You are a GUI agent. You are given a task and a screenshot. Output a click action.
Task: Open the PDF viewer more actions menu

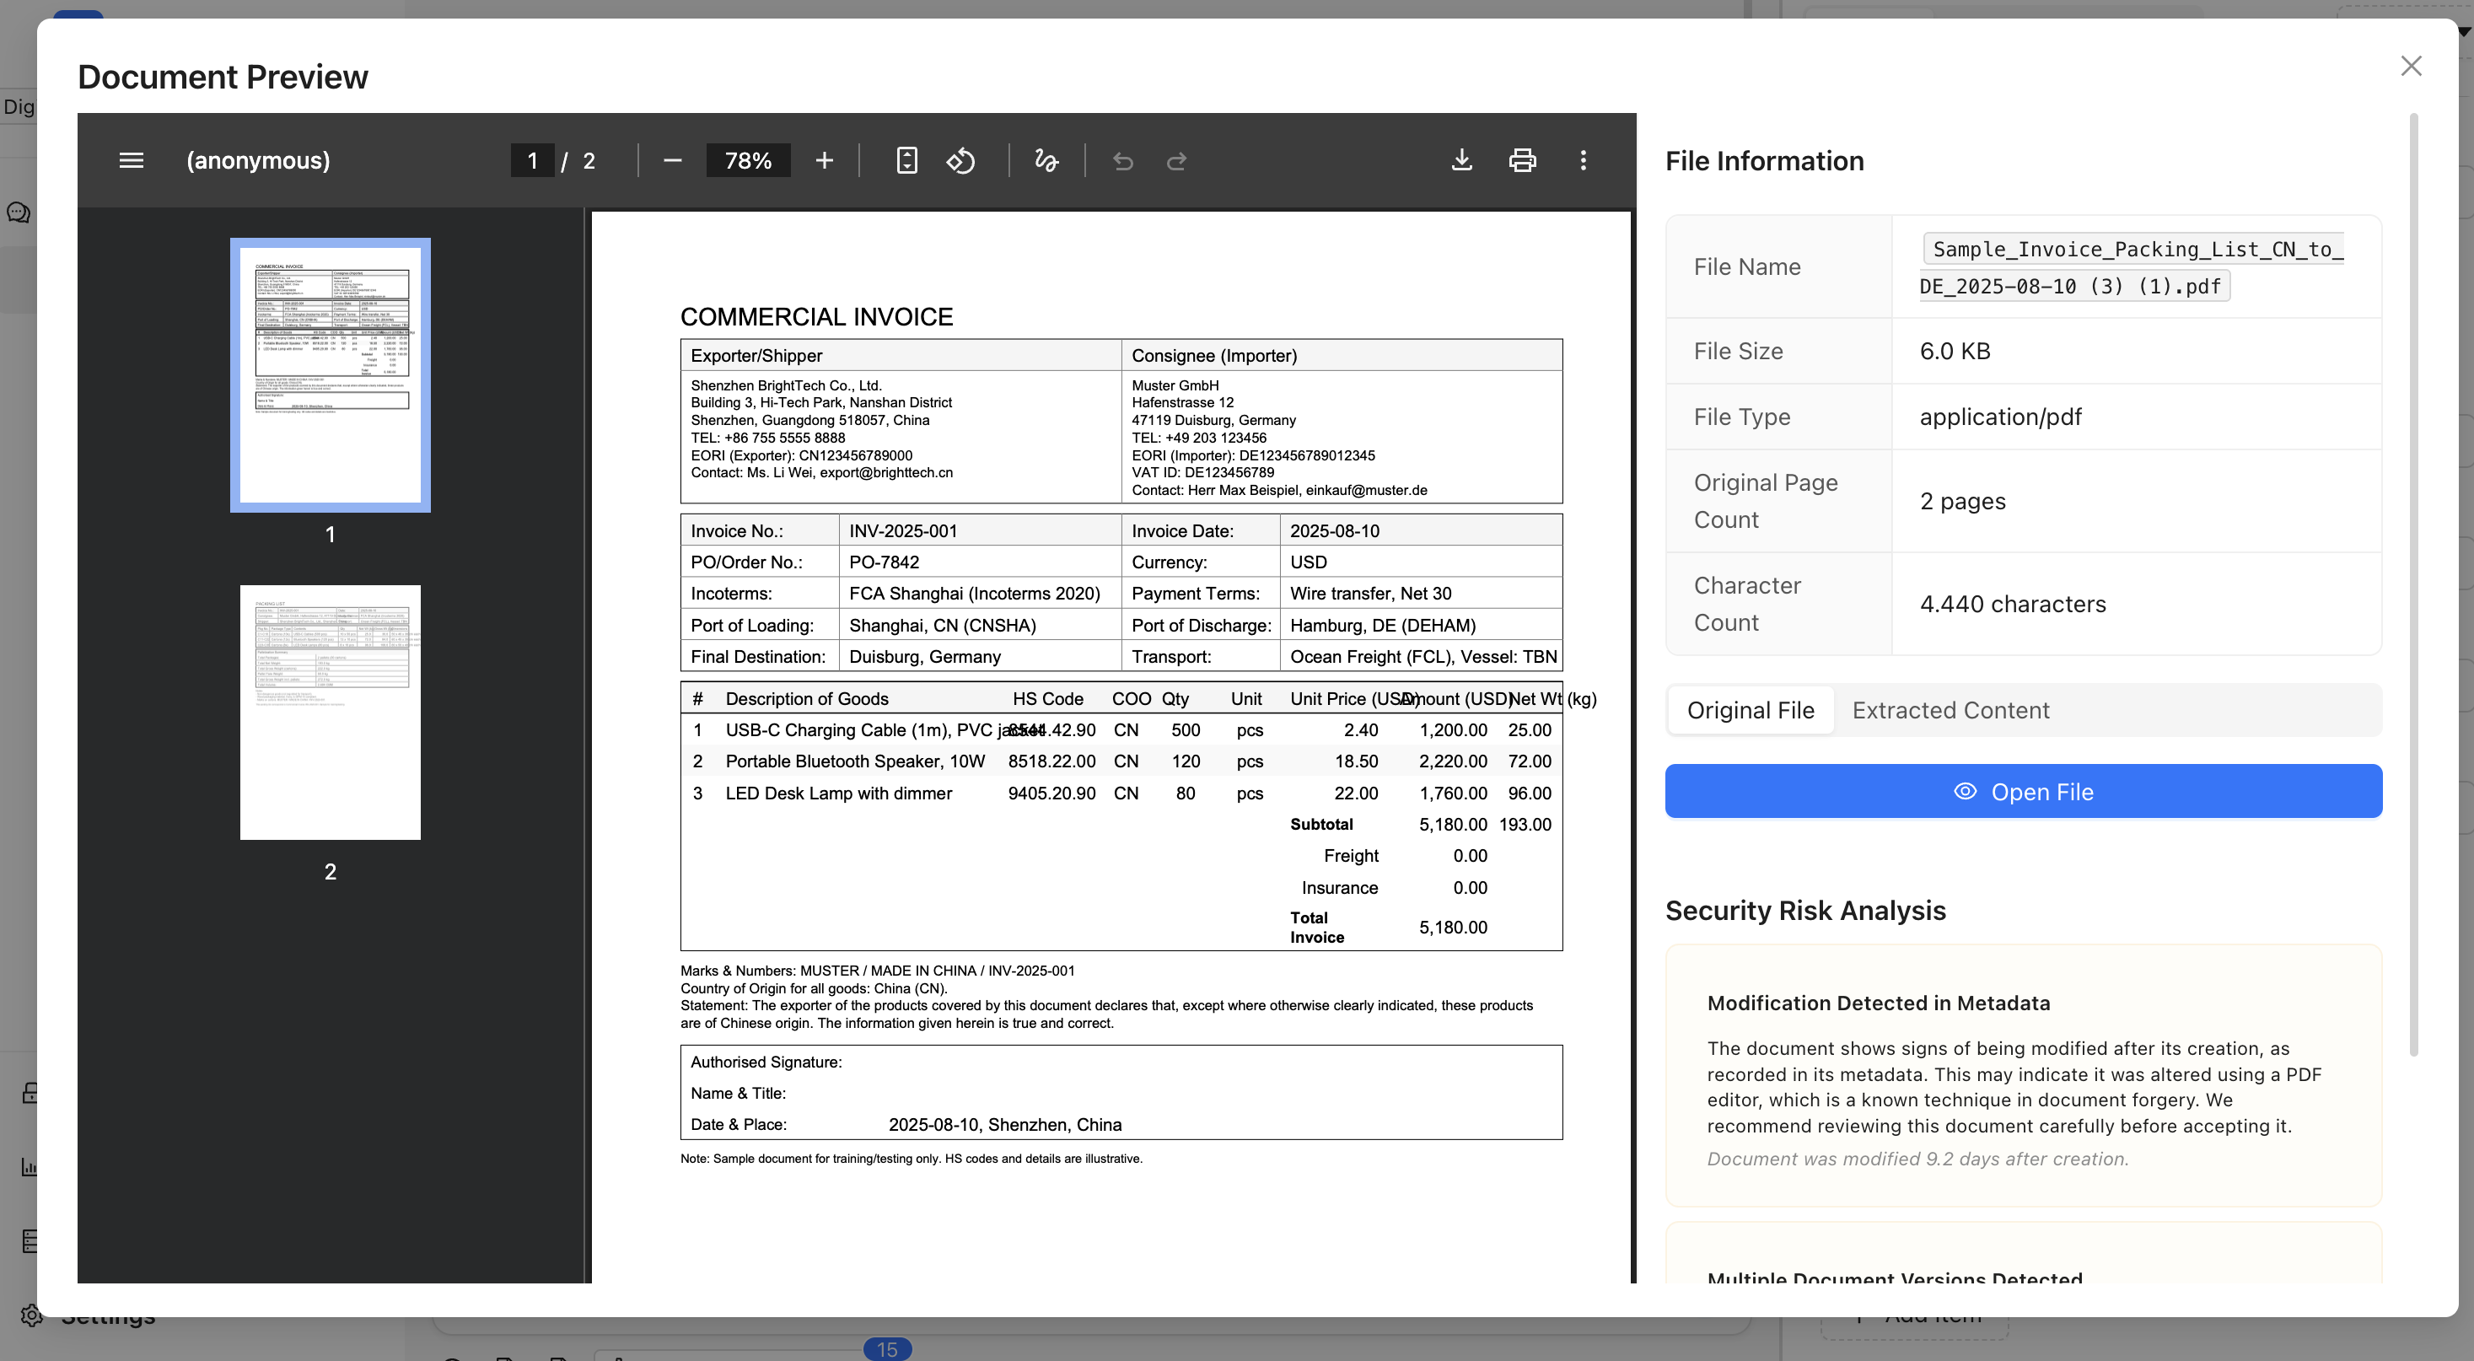pyautogui.click(x=1583, y=160)
